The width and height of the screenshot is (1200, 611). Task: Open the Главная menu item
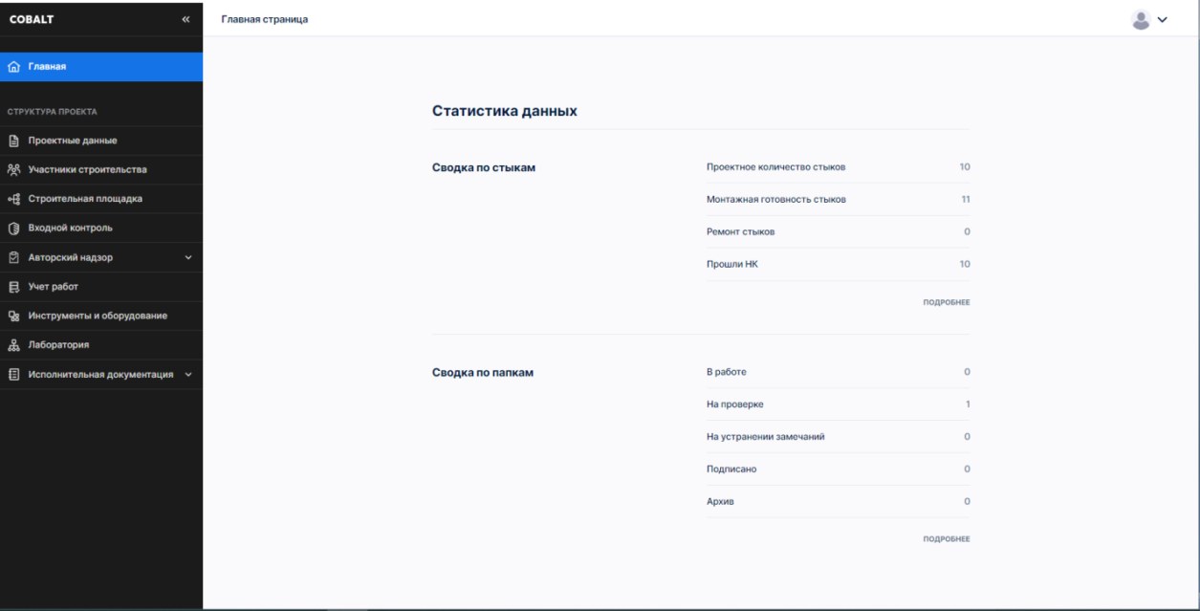click(x=101, y=67)
